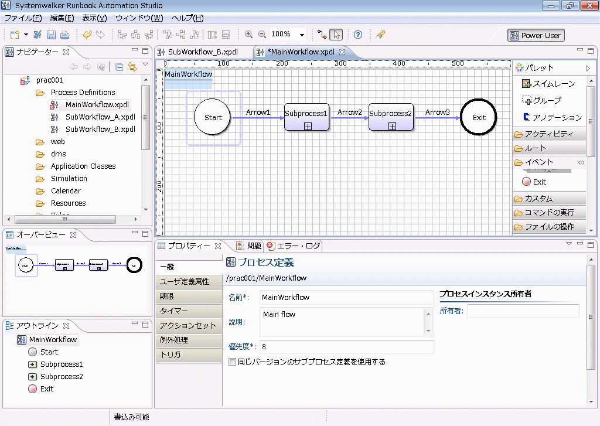Viewport: 600px width, 426px height.
Task: Select the アノテーション palette tool
Action: (x=552, y=117)
